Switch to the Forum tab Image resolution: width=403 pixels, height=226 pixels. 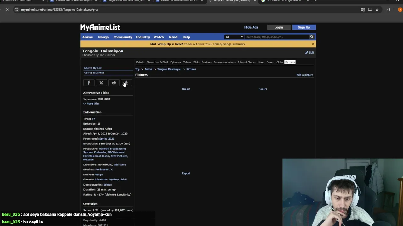(x=270, y=62)
